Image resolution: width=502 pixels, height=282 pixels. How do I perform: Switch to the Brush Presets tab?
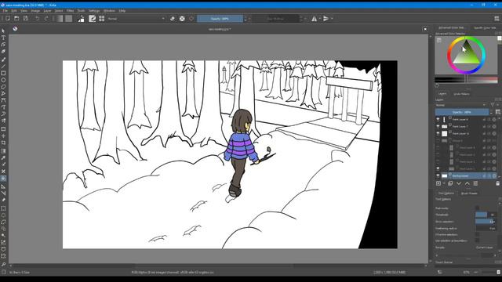(469, 193)
